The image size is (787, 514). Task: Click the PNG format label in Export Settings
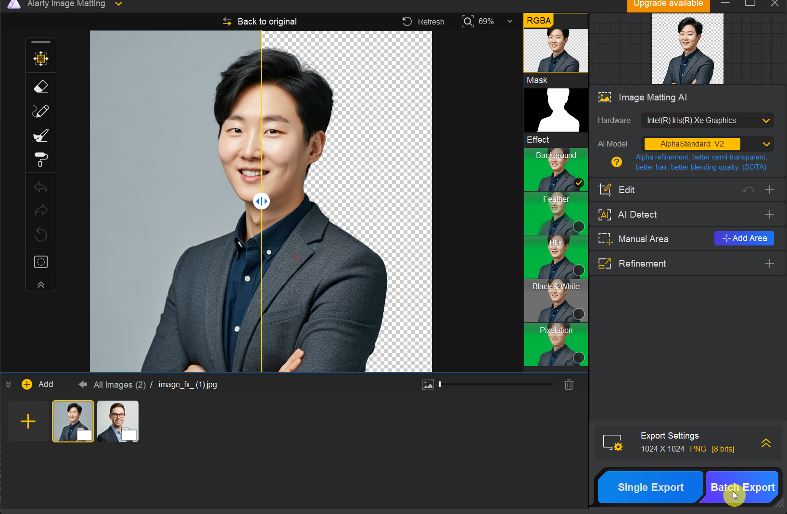click(x=698, y=449)
